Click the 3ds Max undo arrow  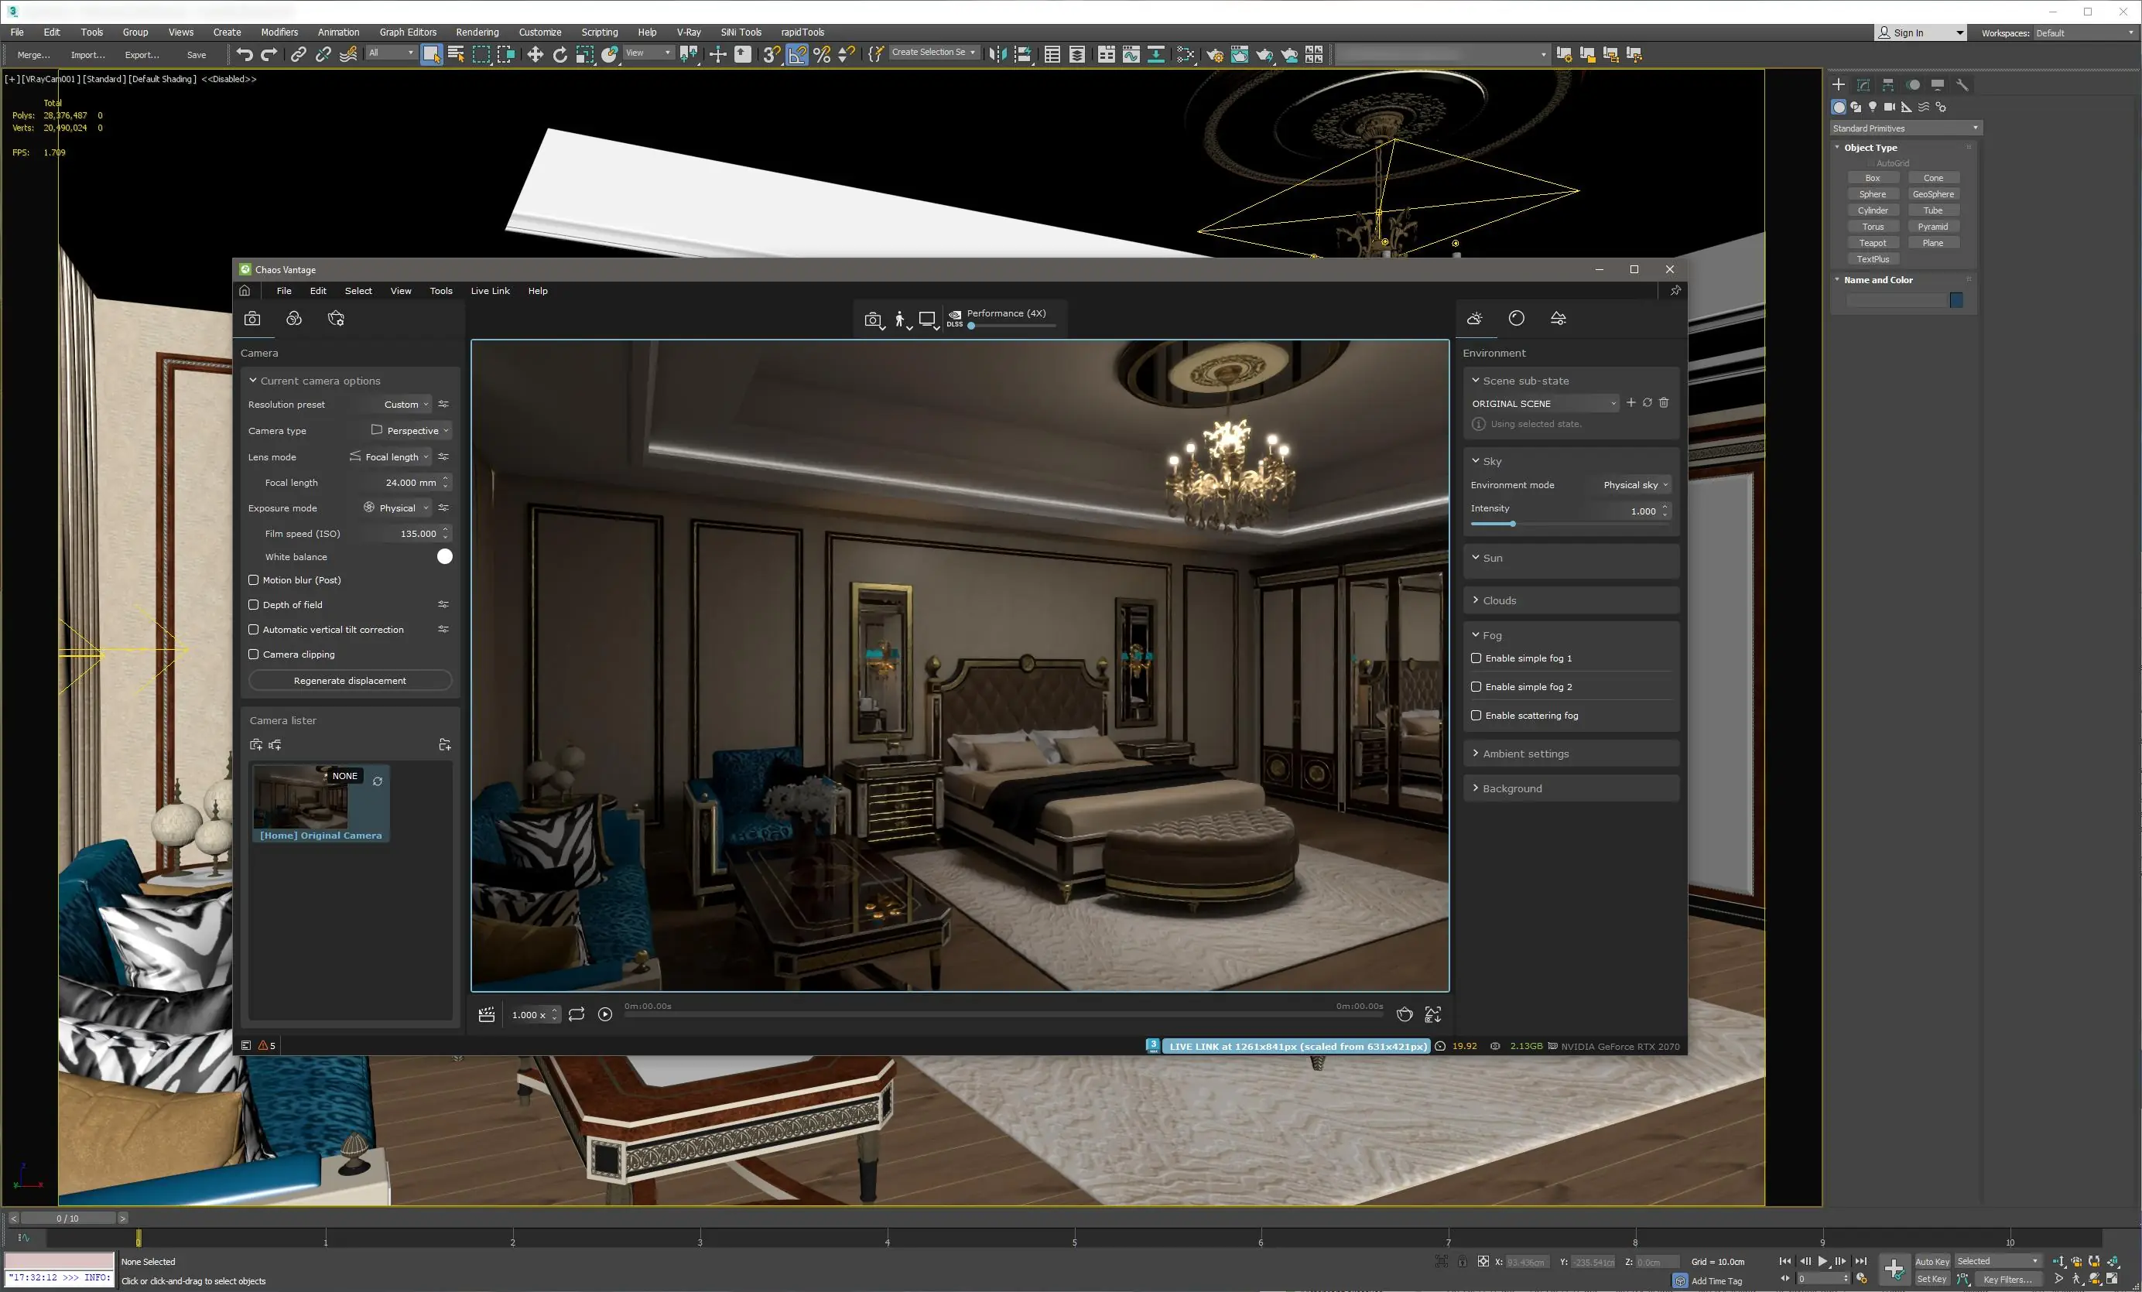pyautogui.click(x=245, y=55)
